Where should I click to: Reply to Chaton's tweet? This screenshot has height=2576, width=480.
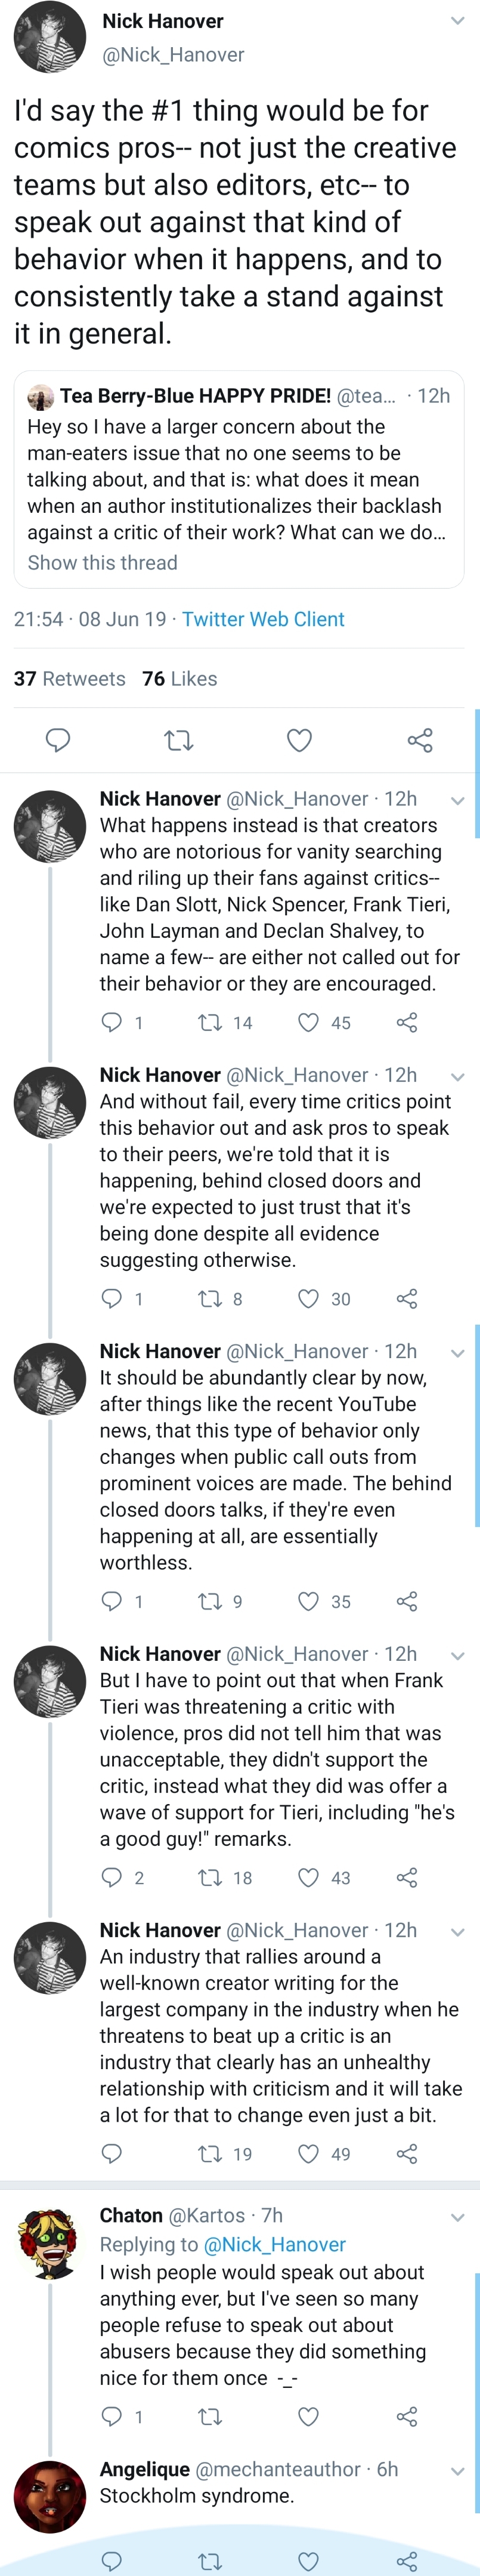(x=112, y=2416)
